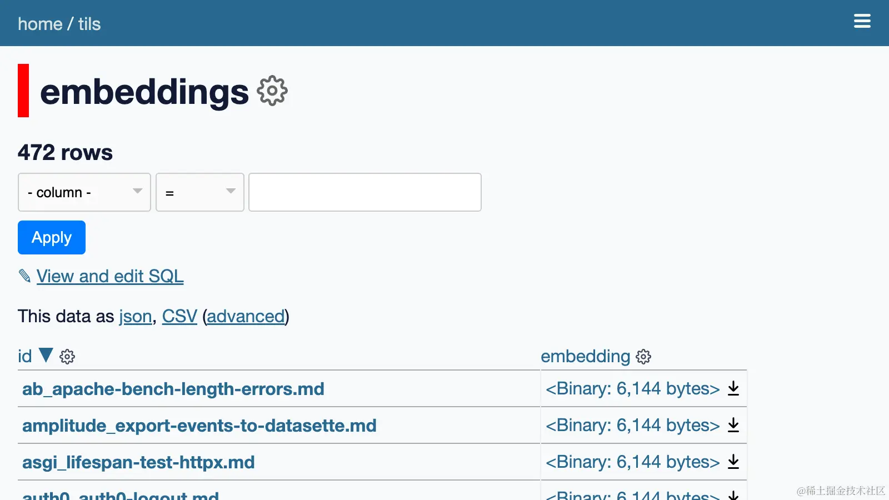This screenshot has height=500, width=889.
Task: Click the Apply filter button
Action: (x=51, y=237)
